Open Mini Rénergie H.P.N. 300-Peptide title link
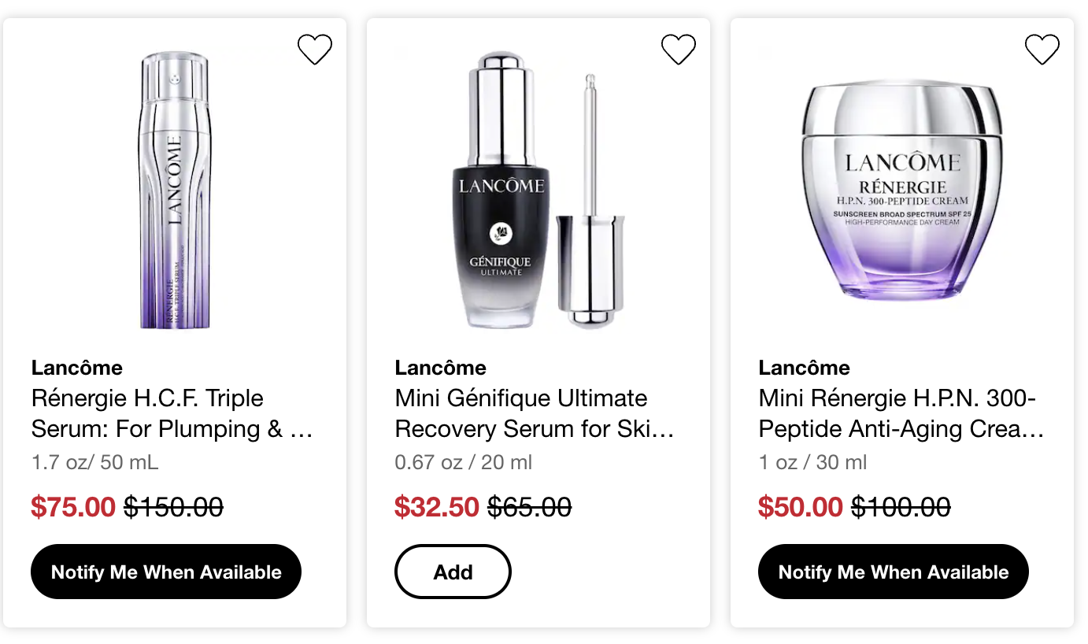This screenshot has width=1088, height=644. (x=901, y=413)
